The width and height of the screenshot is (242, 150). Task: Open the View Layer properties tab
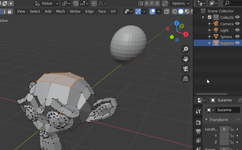198,141
